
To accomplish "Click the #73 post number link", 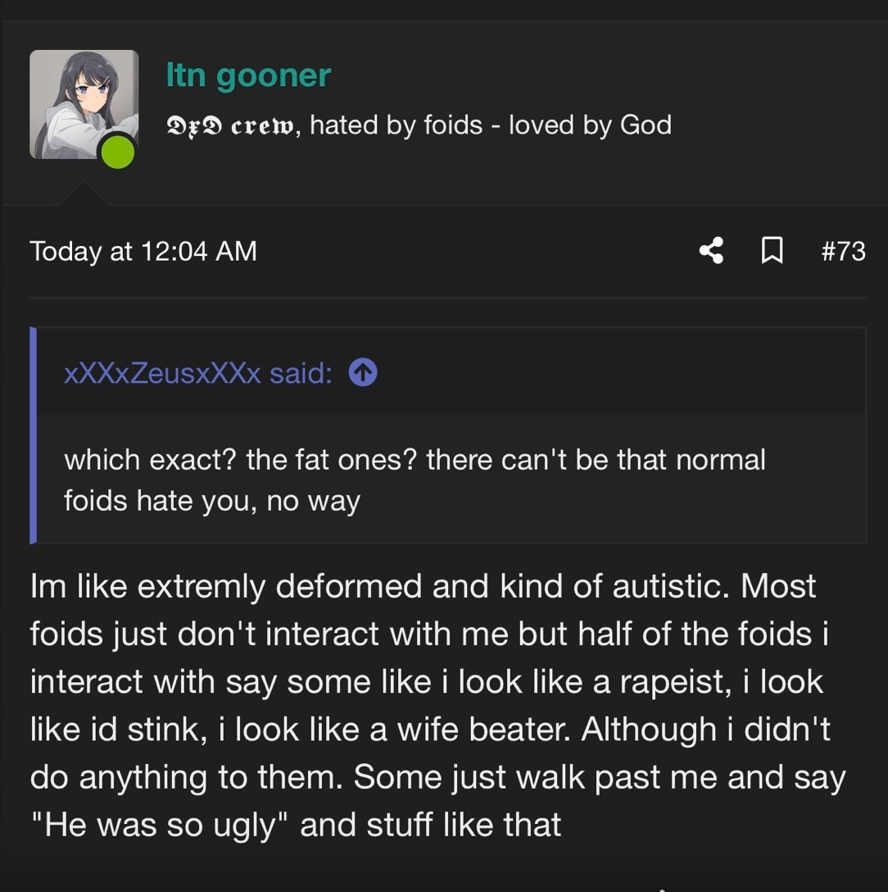I will coord(843,251).
